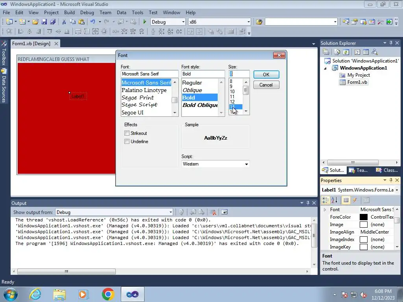Click the Save floppy disk icon
The image size is (403, 302).
point(44,22)
